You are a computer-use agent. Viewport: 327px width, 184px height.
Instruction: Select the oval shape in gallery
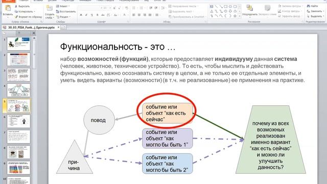[x=230, y=7]
